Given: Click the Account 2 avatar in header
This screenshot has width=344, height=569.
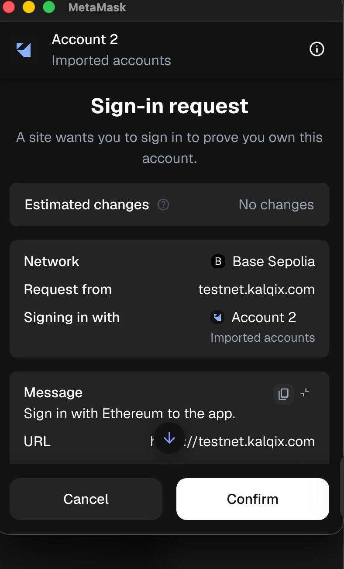Looking at the screenshot, I should [24, 50].
